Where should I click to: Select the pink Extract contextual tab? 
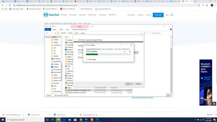(x=80, y=26)
